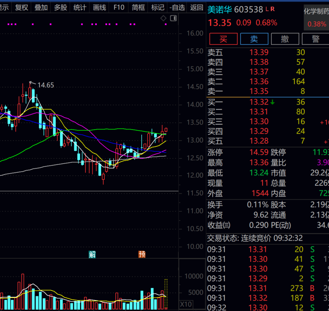
Task: Click 净资 value 9.62
Action: coord(261,215)
